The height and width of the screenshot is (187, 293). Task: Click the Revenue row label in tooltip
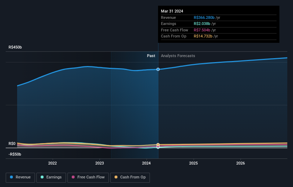point(168,17)
